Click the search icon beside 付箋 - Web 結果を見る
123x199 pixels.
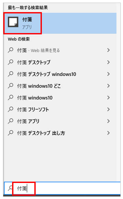coord(10,50)
